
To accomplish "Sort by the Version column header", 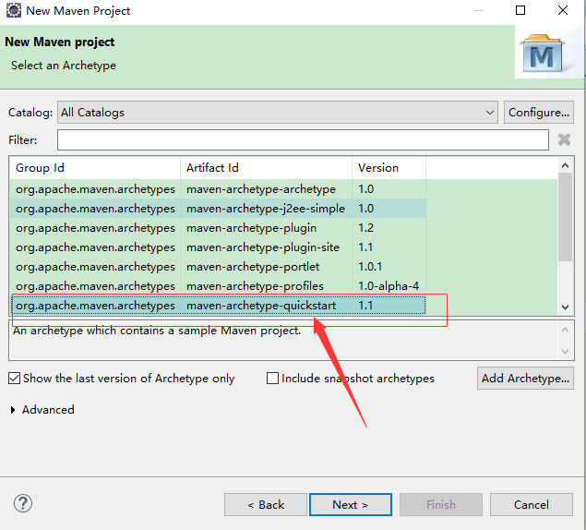I will [x=389, y=168].
